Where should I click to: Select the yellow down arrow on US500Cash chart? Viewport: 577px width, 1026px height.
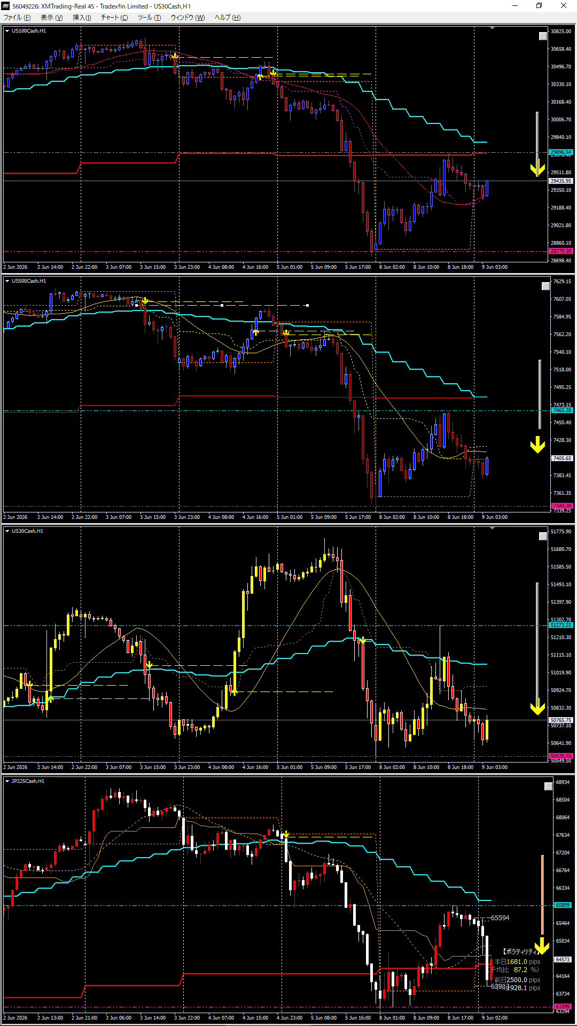[537, 445]
